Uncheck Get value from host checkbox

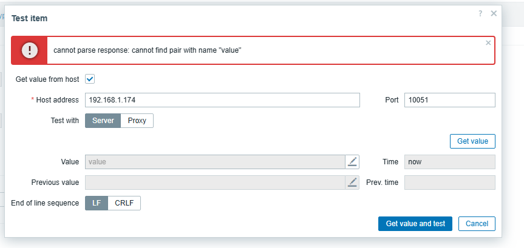(90, 79)
